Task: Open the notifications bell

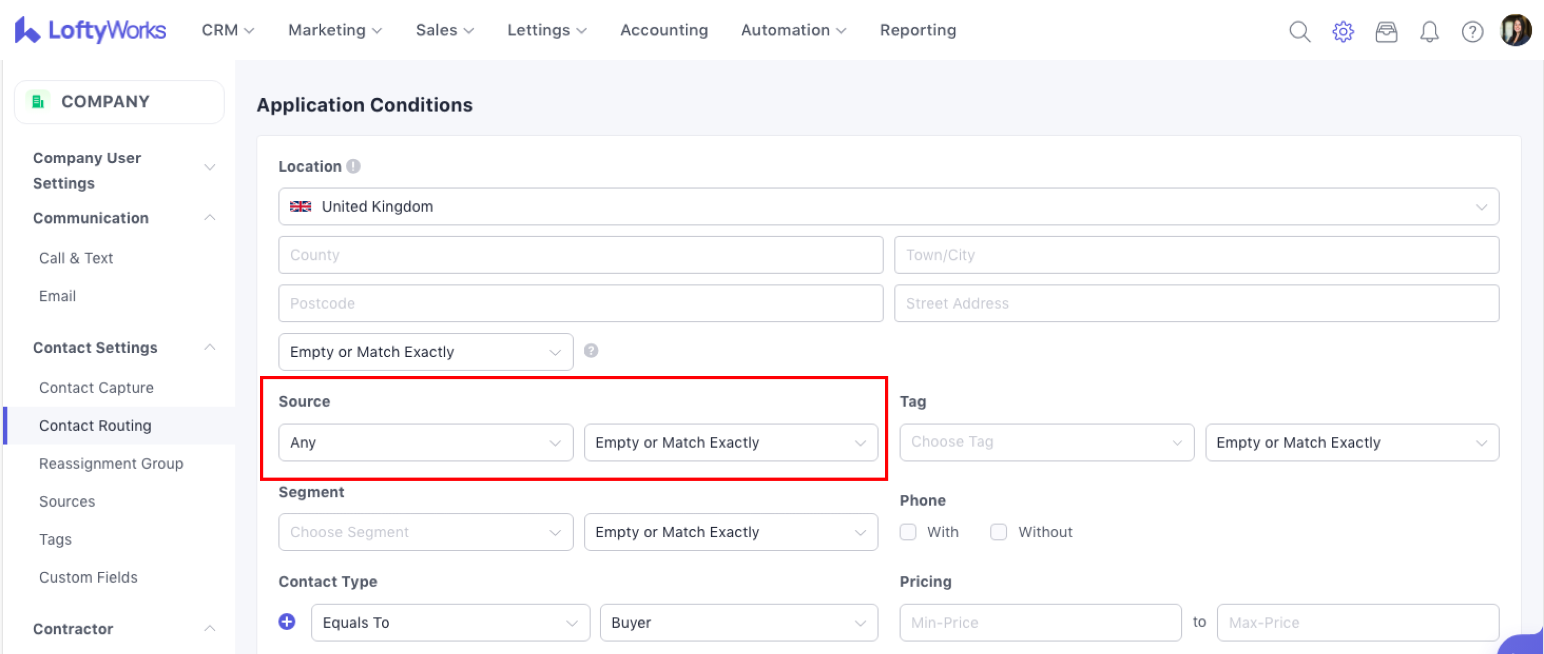Action: (1429, 31)
